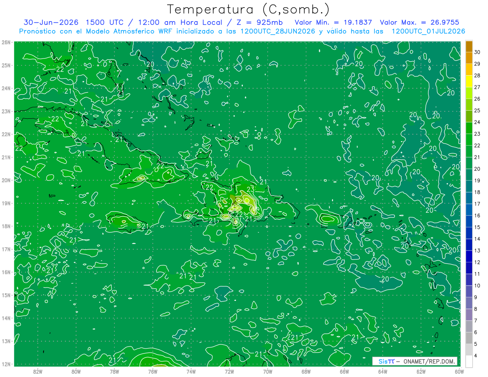The image size is (488, 377).
Task: Click the '80W' longitude label
Action: 76,371
